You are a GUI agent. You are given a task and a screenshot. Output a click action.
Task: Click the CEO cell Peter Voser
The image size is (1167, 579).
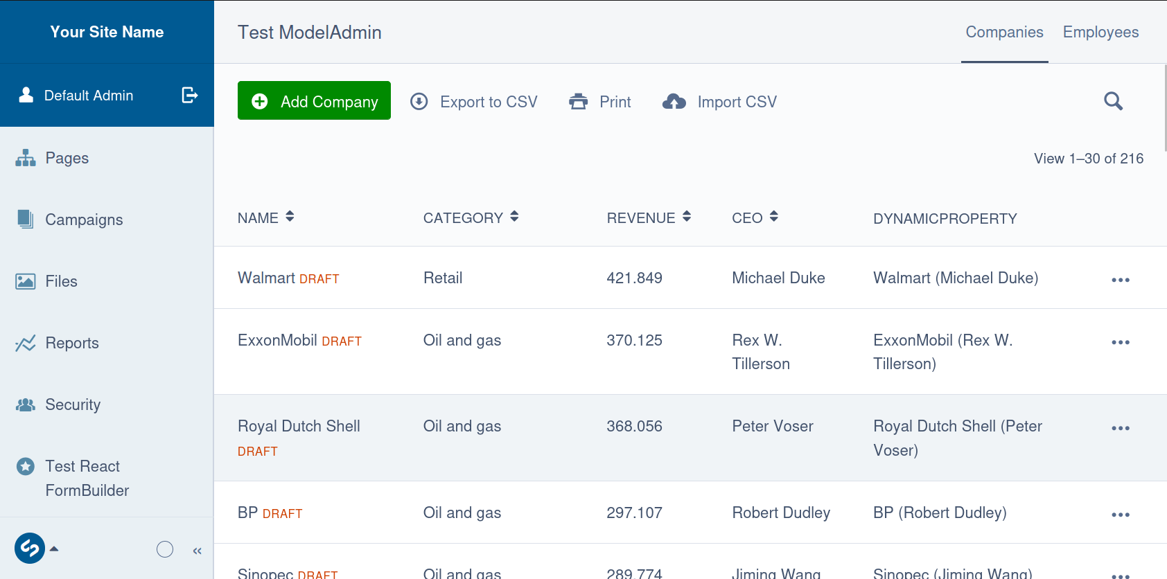coord(773,426)
